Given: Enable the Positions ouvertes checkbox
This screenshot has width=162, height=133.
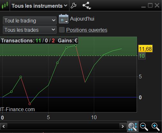Looking at the screenshot, I should [x=62, y=30].
